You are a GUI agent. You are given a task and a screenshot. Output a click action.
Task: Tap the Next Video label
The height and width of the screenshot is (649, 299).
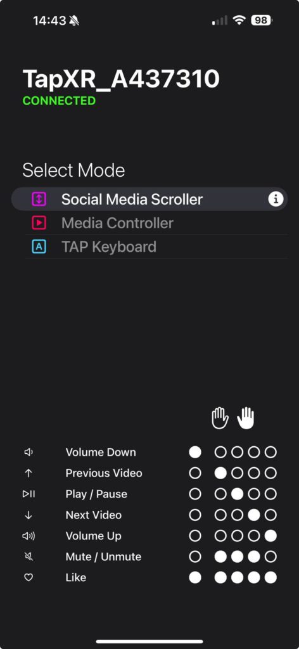pos(94,515)
